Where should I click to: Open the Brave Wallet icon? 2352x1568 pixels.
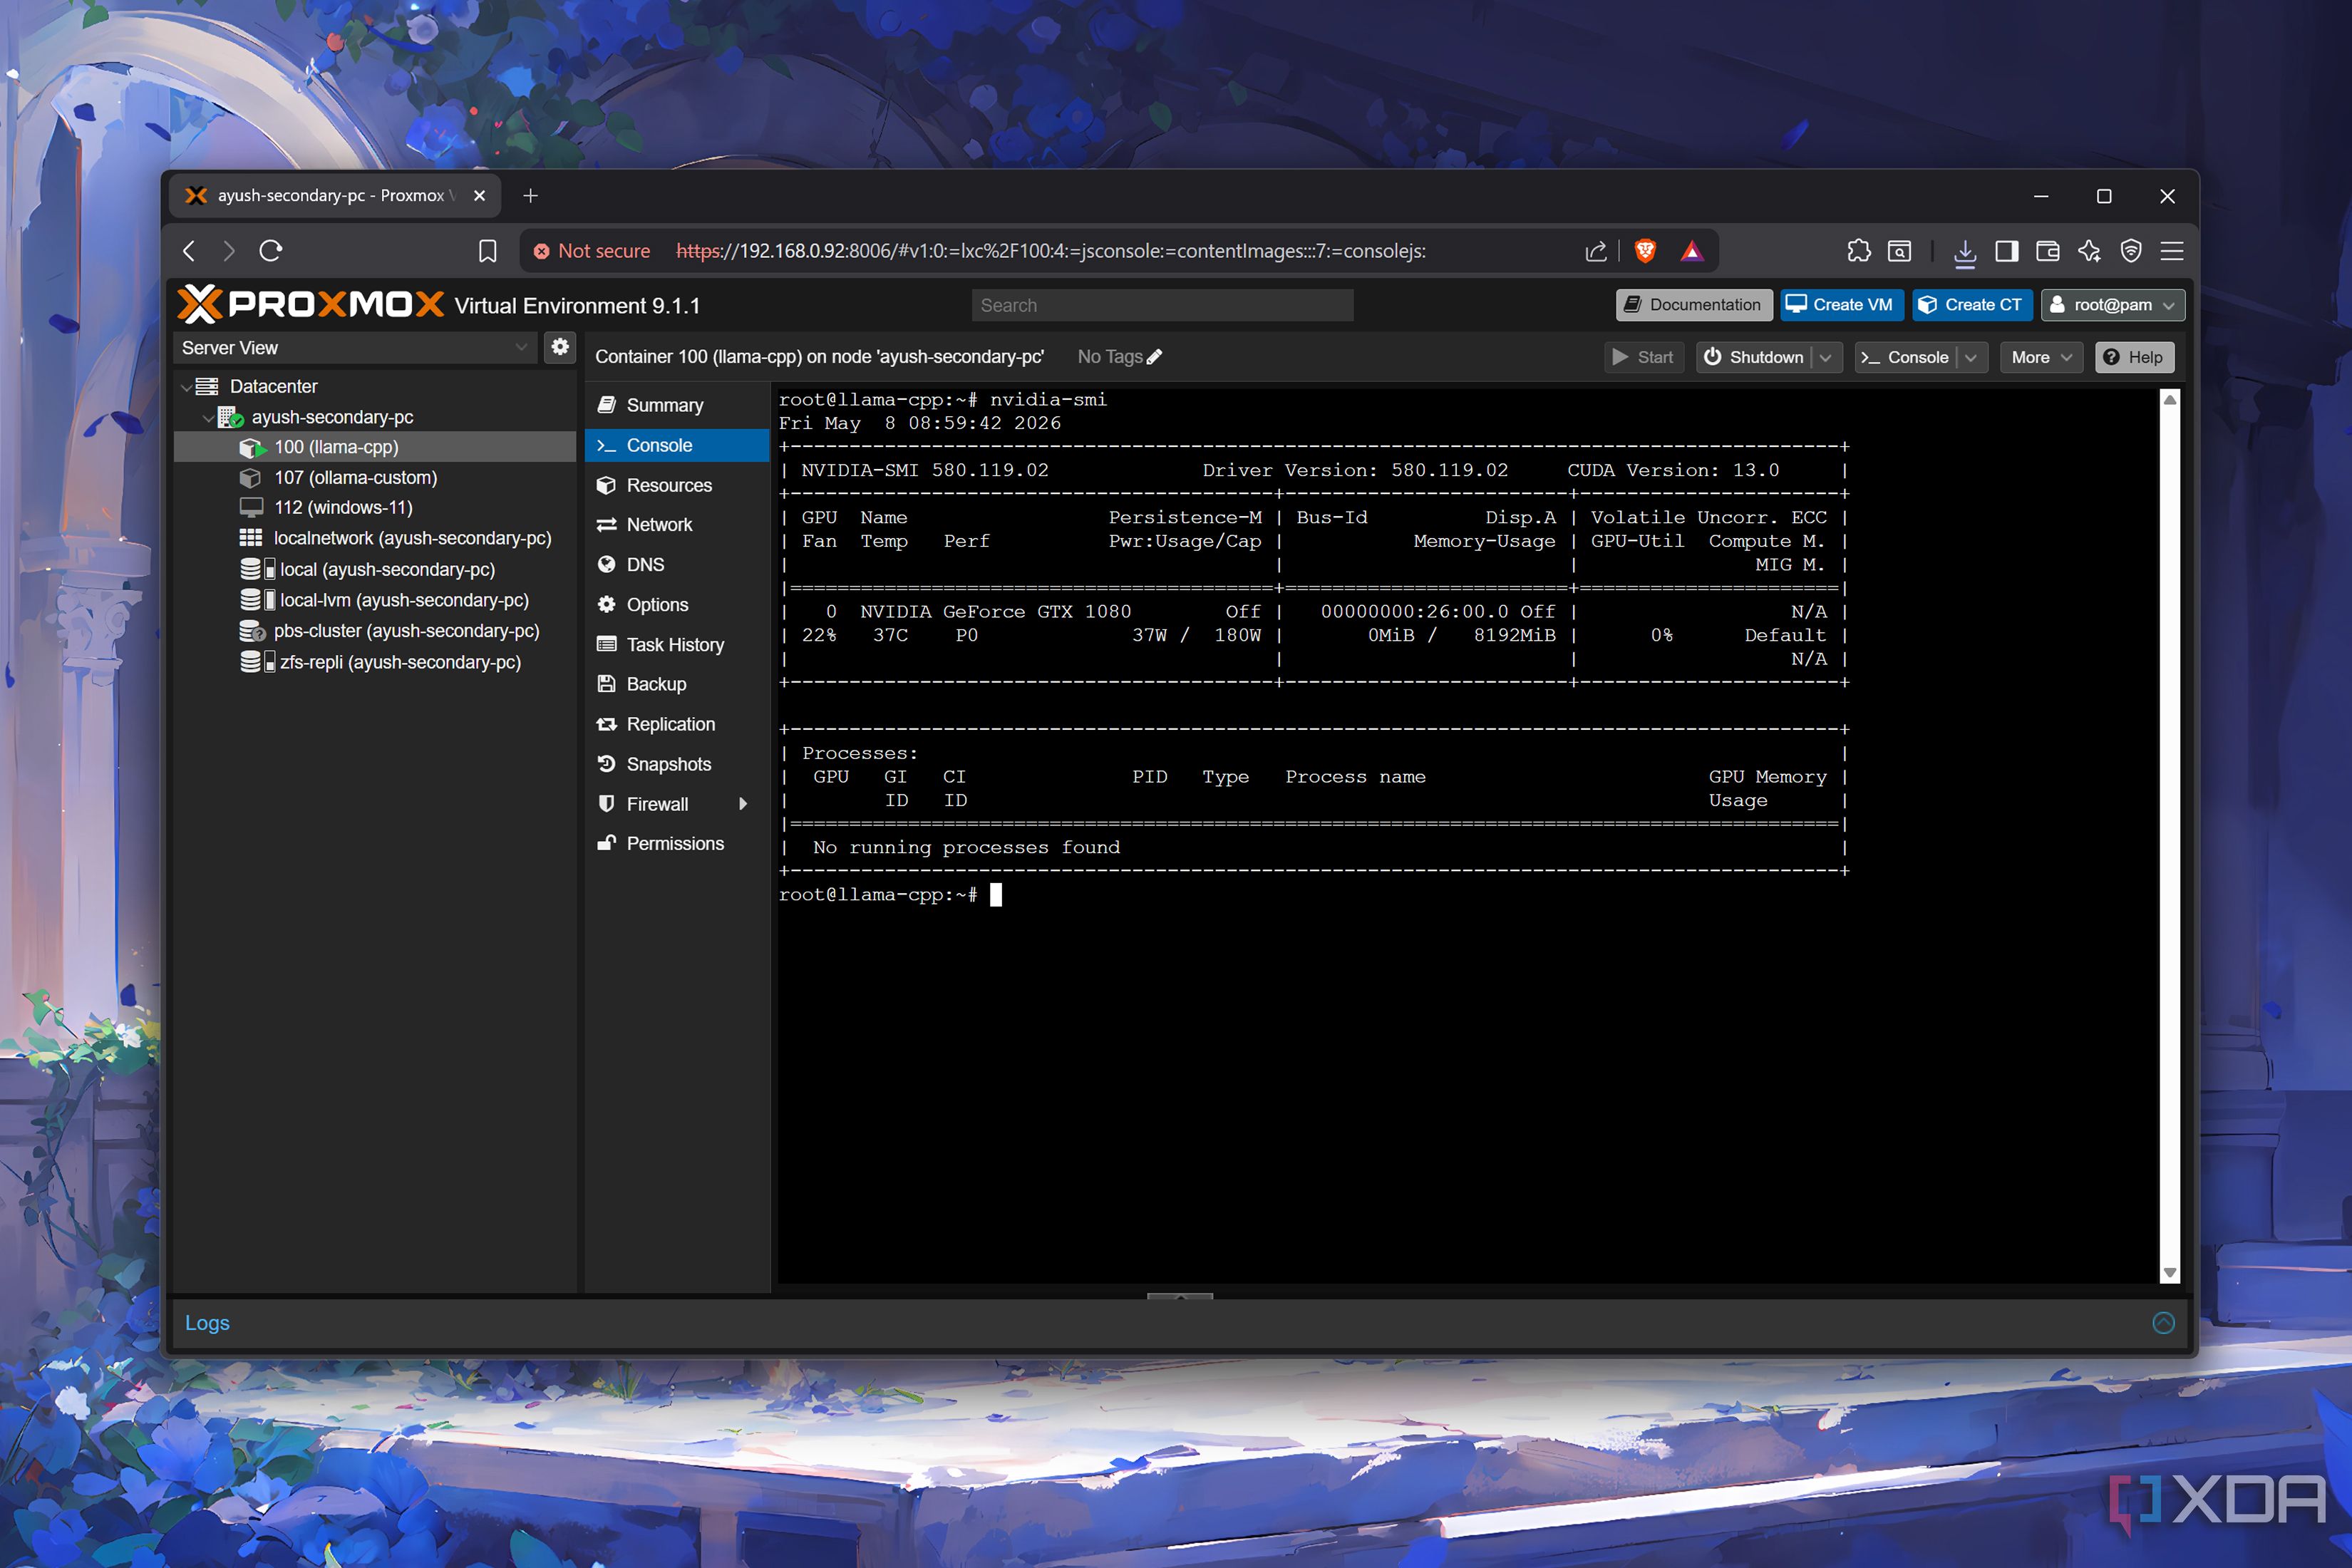pyautogui.click(x=2047, y=251)
